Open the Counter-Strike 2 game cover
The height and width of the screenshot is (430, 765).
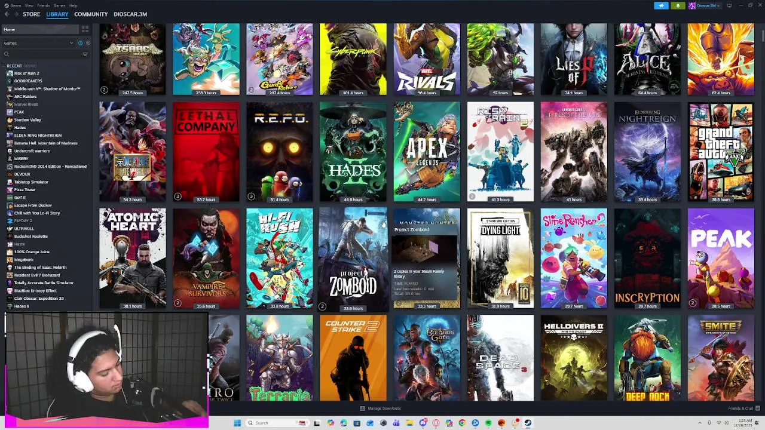coord(353,358)
